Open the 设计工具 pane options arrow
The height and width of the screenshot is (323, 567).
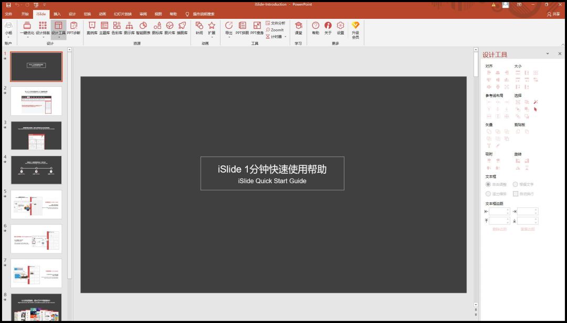pos(548,54)
